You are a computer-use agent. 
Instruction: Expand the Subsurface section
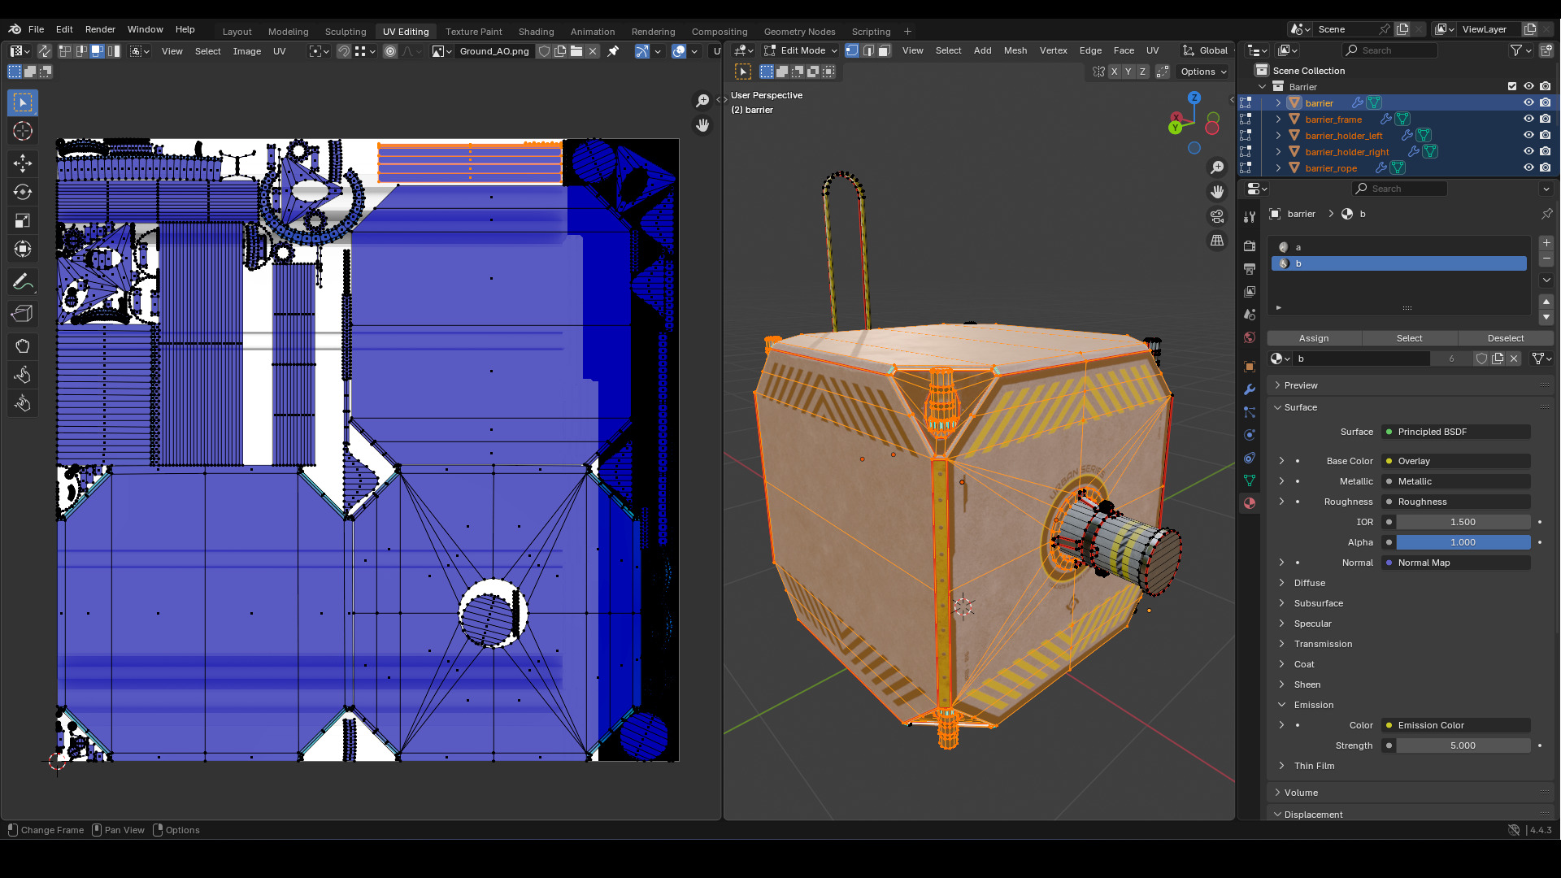point(1318,603)
